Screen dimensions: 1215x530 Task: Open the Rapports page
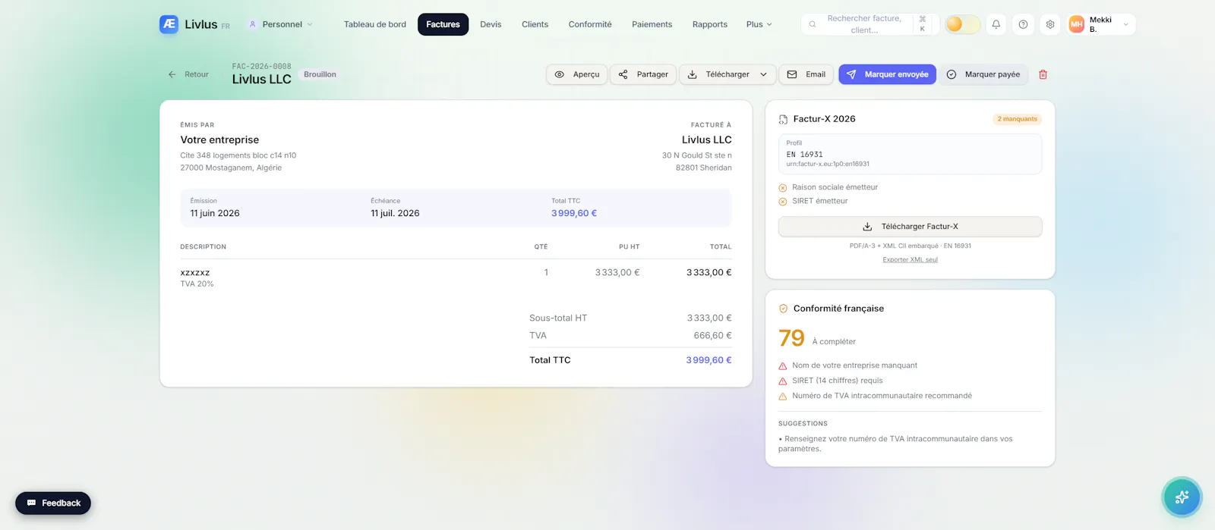coord(710,24)
